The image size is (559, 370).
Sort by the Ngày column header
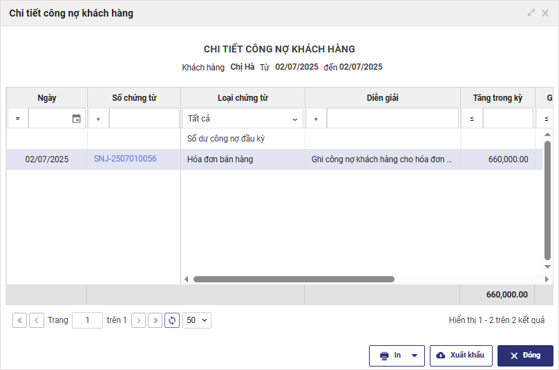point(47,98)
